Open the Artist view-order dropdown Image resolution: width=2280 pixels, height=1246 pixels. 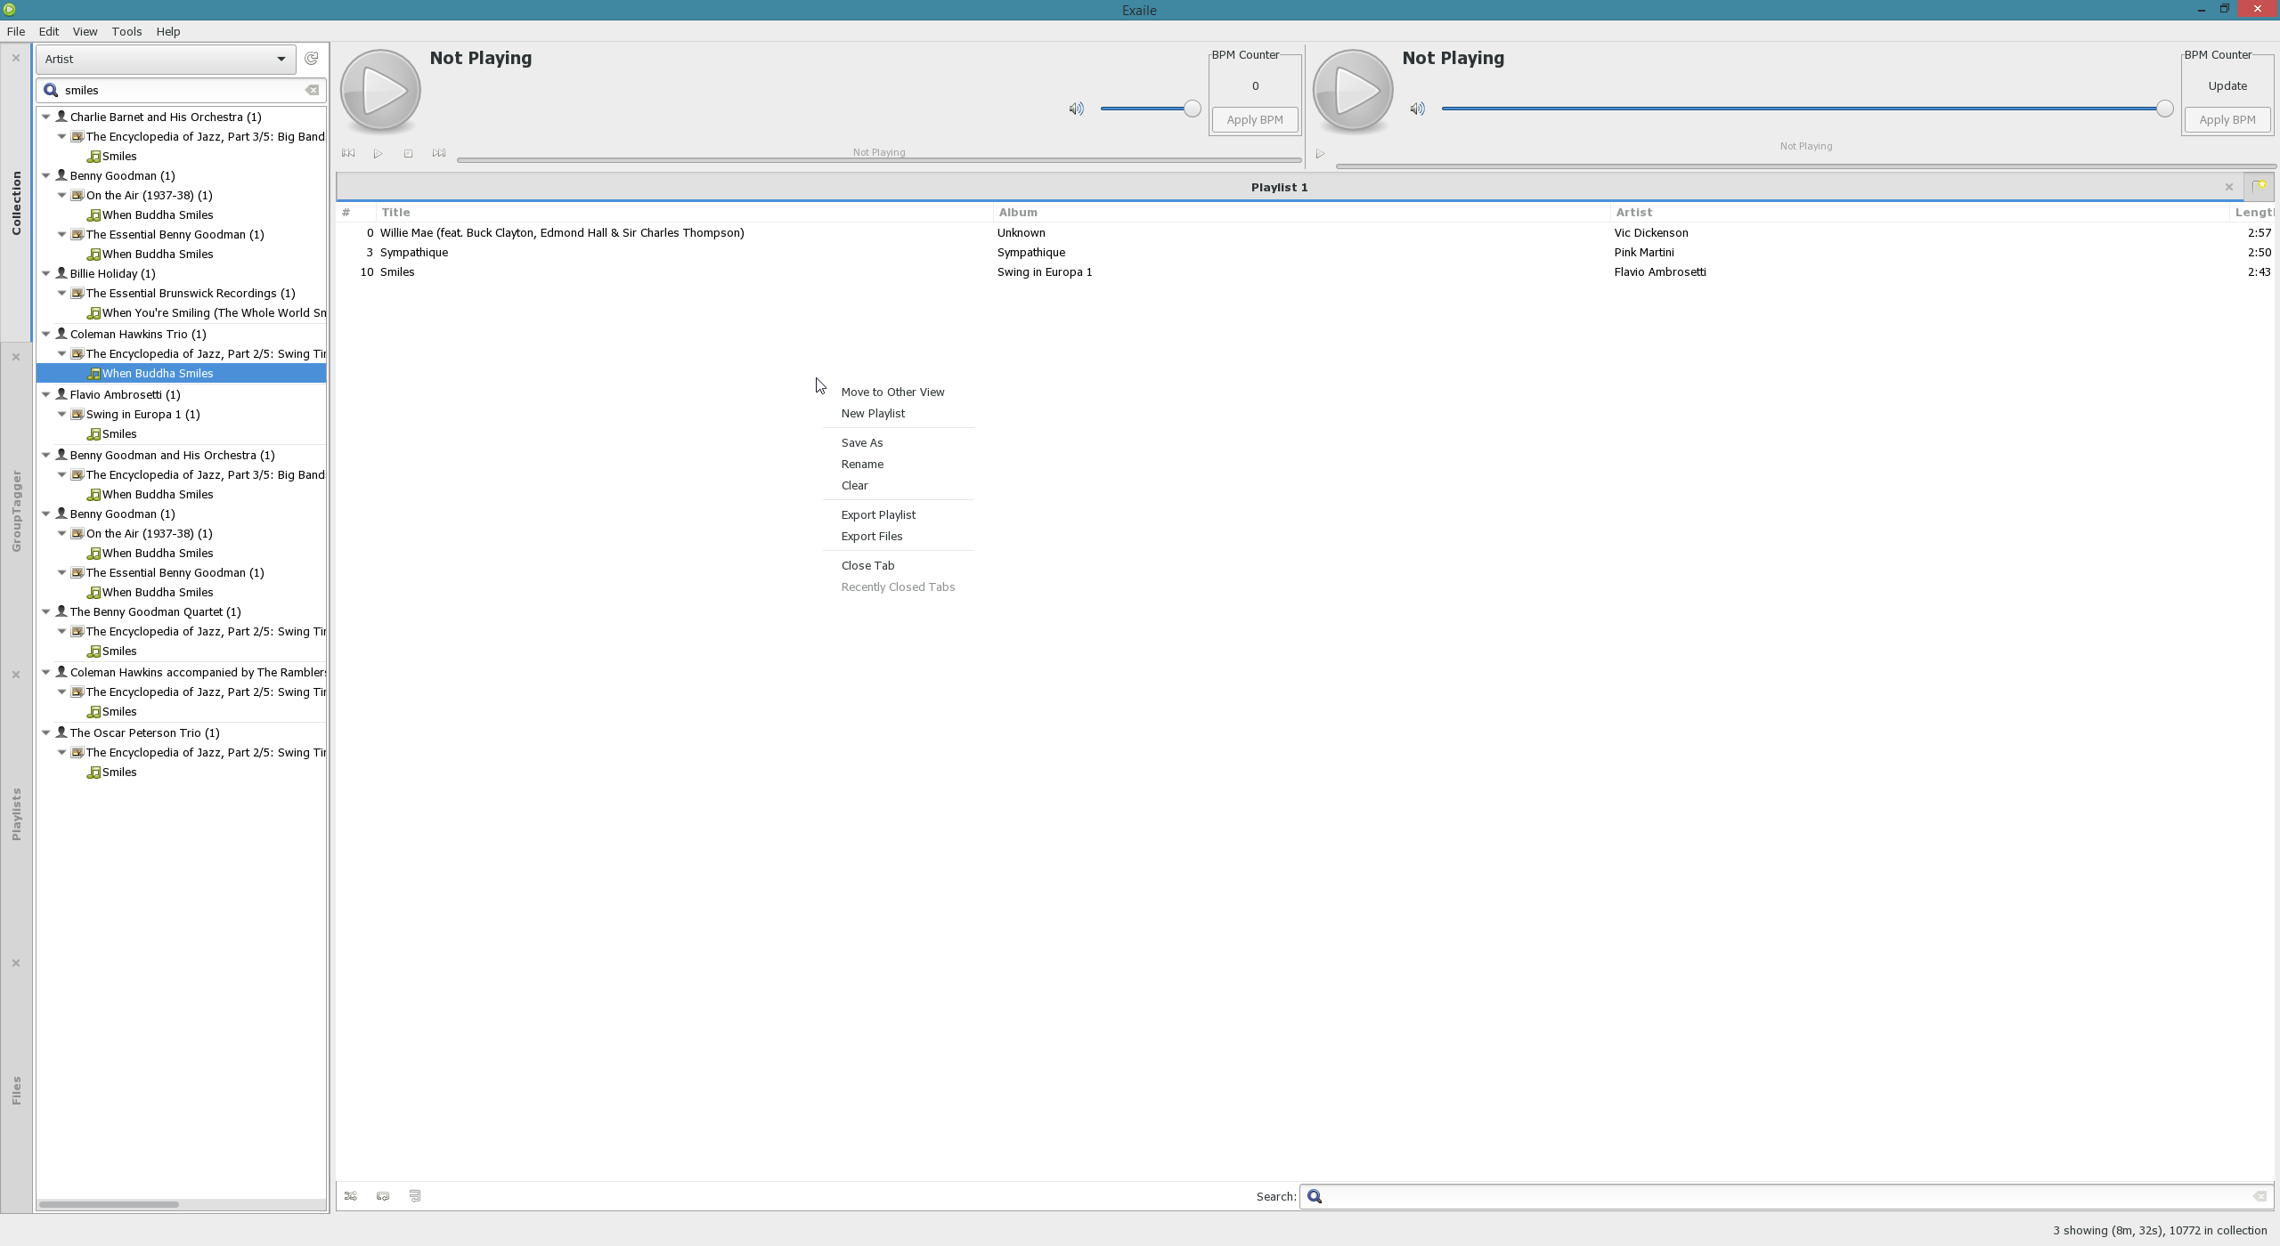(166, 59)
